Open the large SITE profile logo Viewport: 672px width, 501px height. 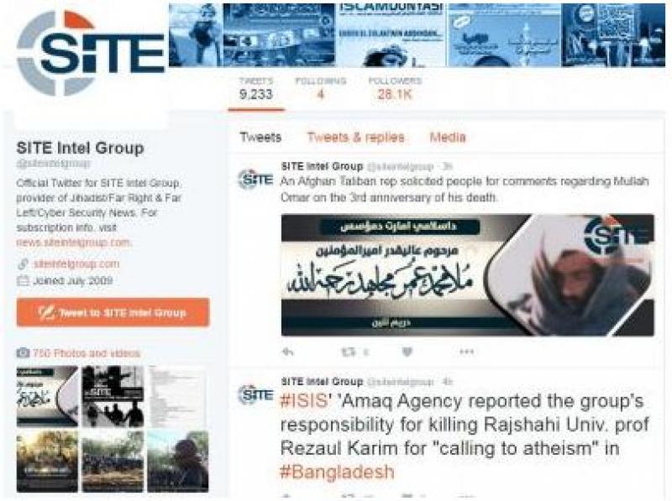91,54
